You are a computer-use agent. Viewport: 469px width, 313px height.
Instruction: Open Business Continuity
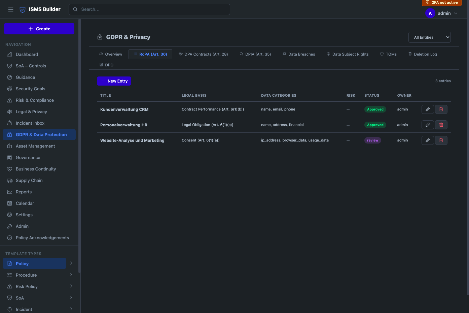point(39,169)
